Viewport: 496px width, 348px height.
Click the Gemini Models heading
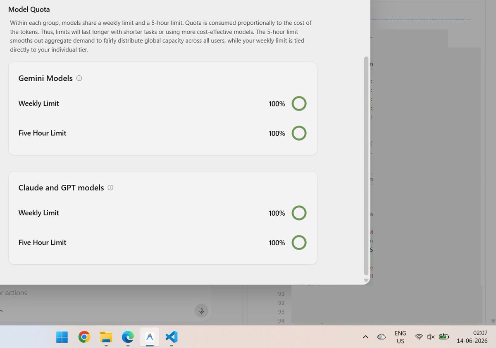click(x=45, y=78)
